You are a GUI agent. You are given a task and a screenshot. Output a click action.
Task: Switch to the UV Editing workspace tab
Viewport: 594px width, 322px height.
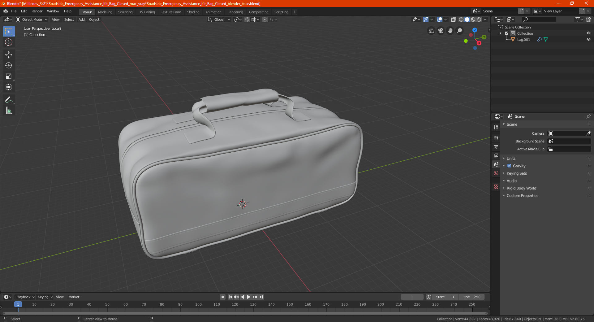point(146,12)
